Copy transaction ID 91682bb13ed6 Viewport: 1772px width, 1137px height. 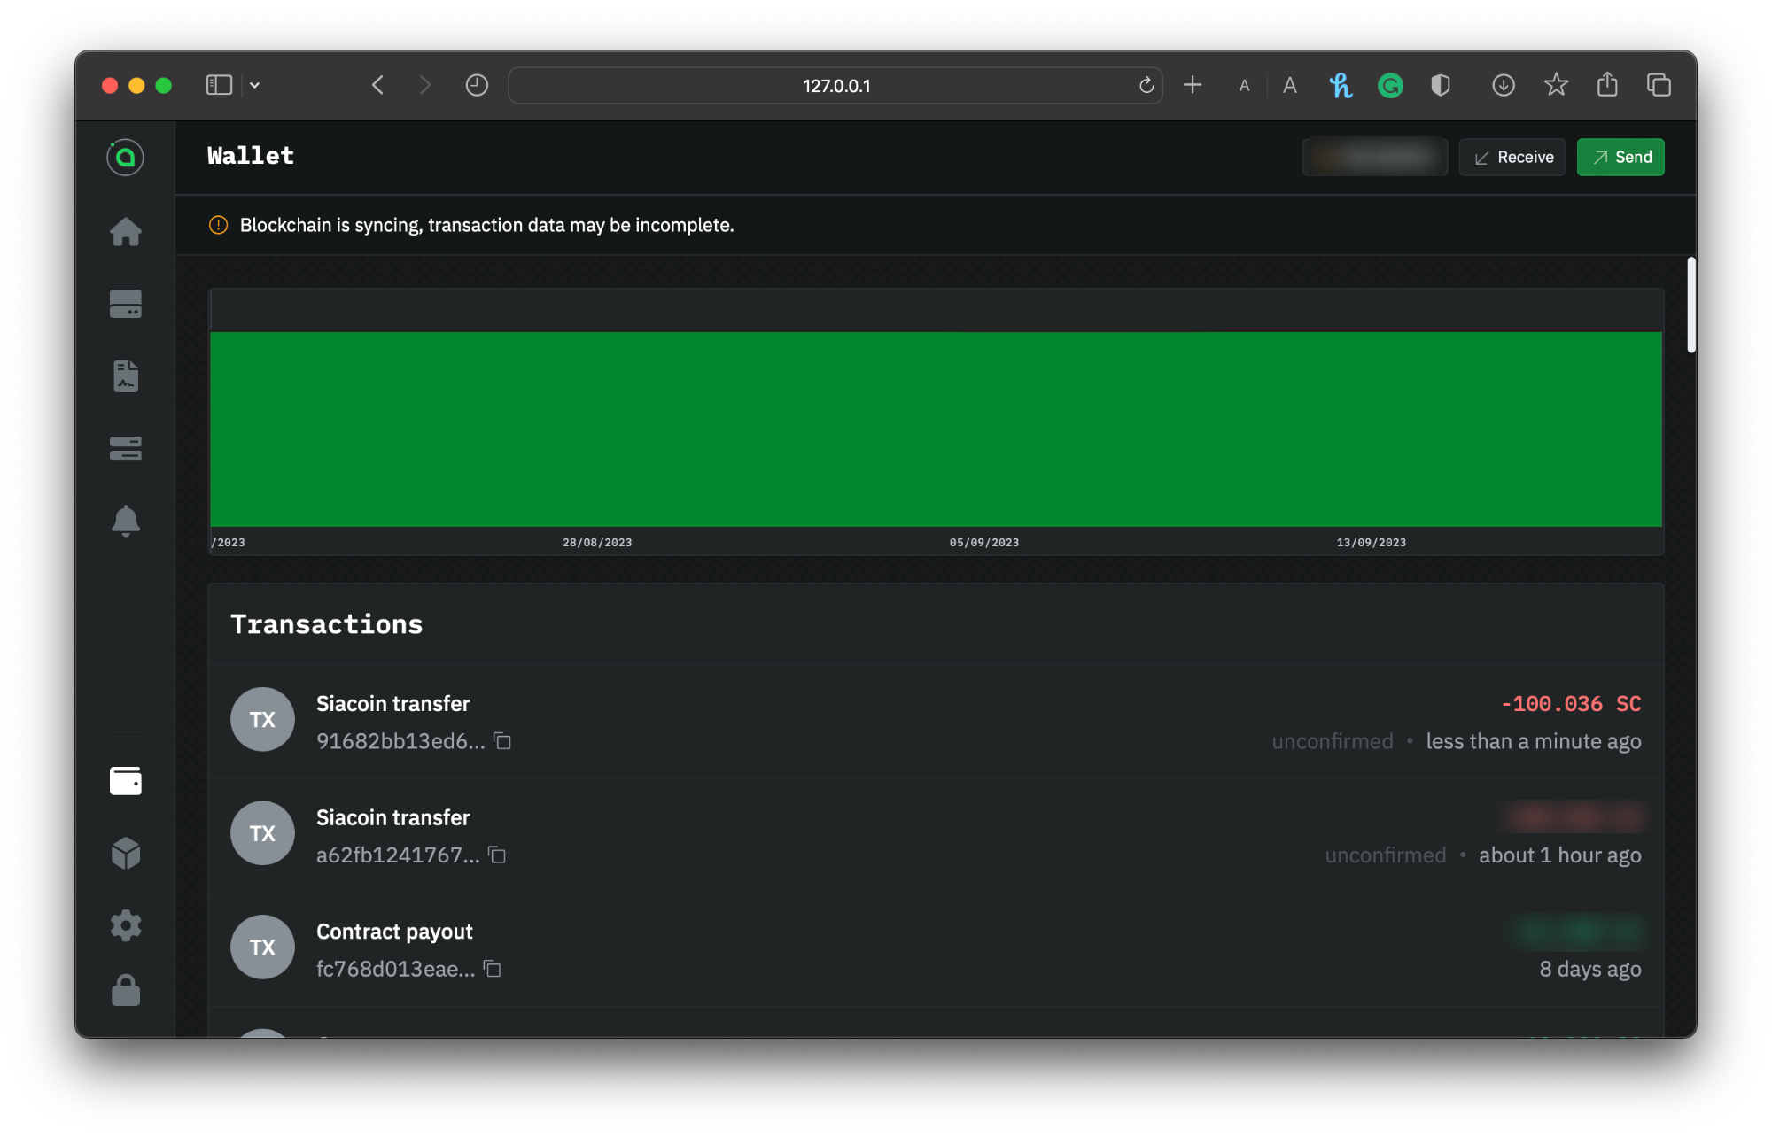502,741
